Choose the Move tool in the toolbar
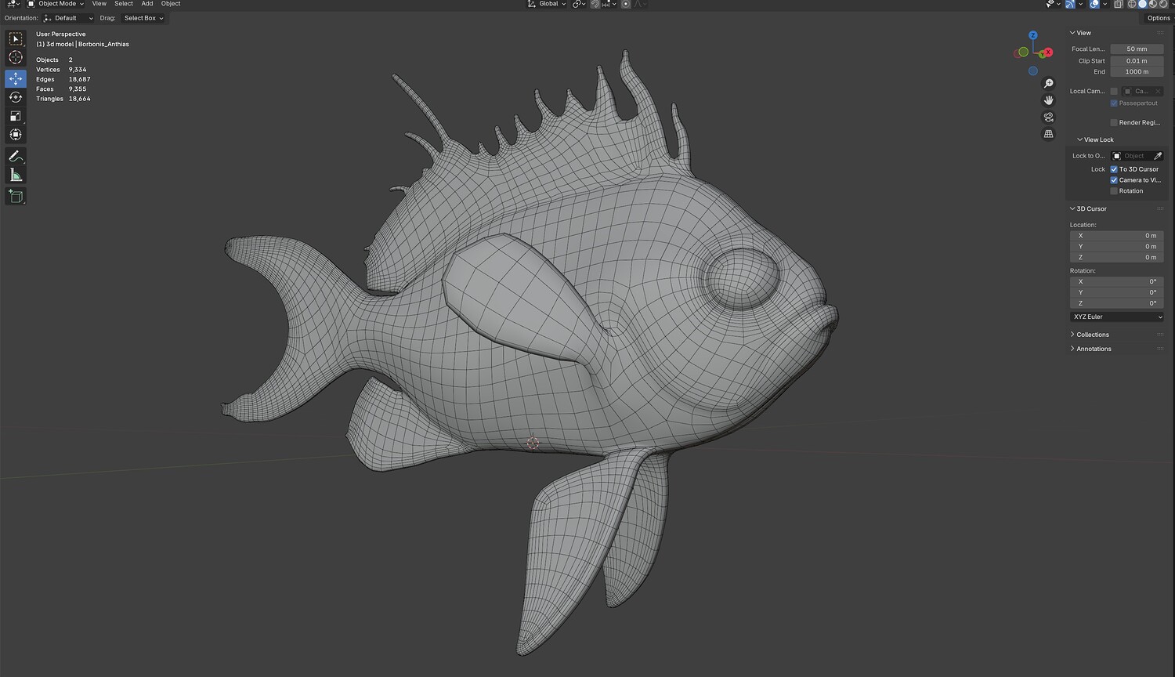 coord(16,78)
